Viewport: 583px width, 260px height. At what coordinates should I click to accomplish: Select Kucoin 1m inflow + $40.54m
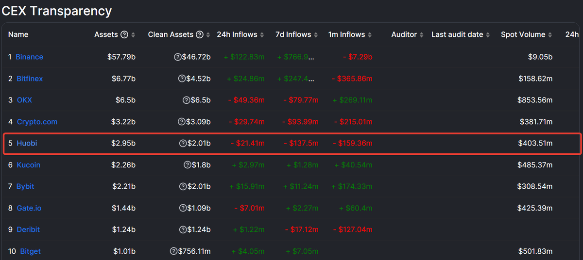(x=354, y=165)
